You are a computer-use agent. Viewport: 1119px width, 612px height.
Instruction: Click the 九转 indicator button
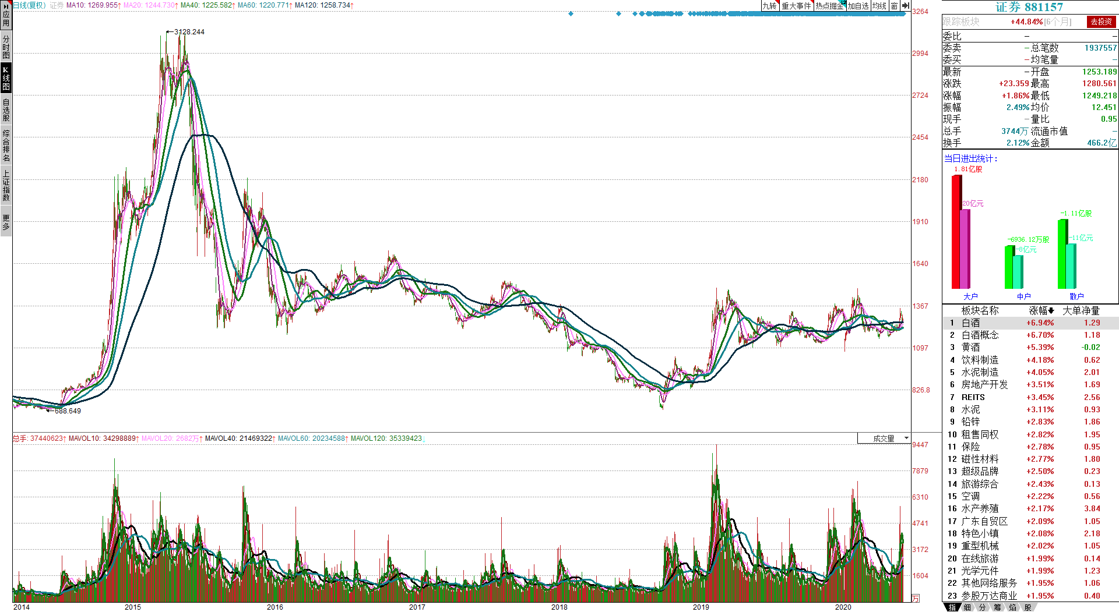770,6
